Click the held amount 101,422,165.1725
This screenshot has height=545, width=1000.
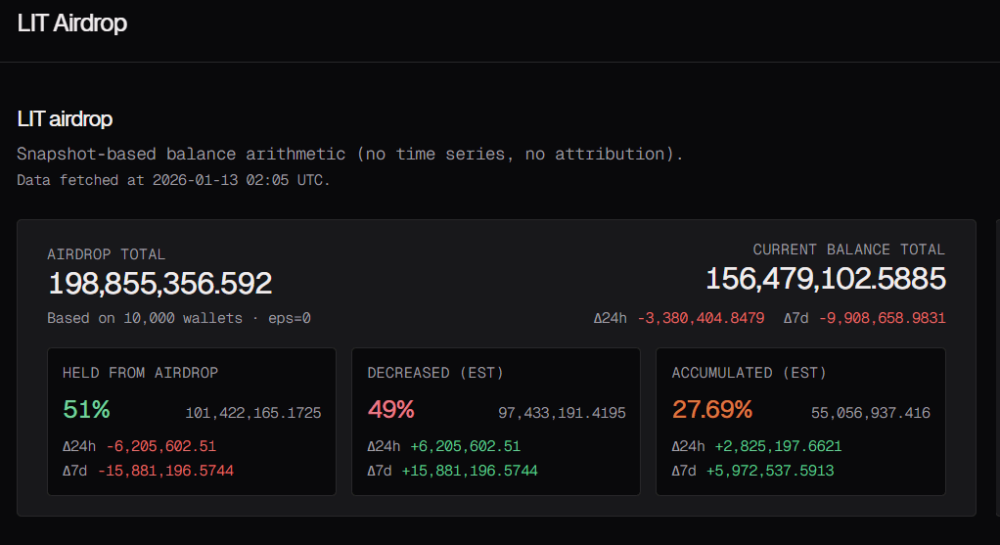tap(253, 413)
